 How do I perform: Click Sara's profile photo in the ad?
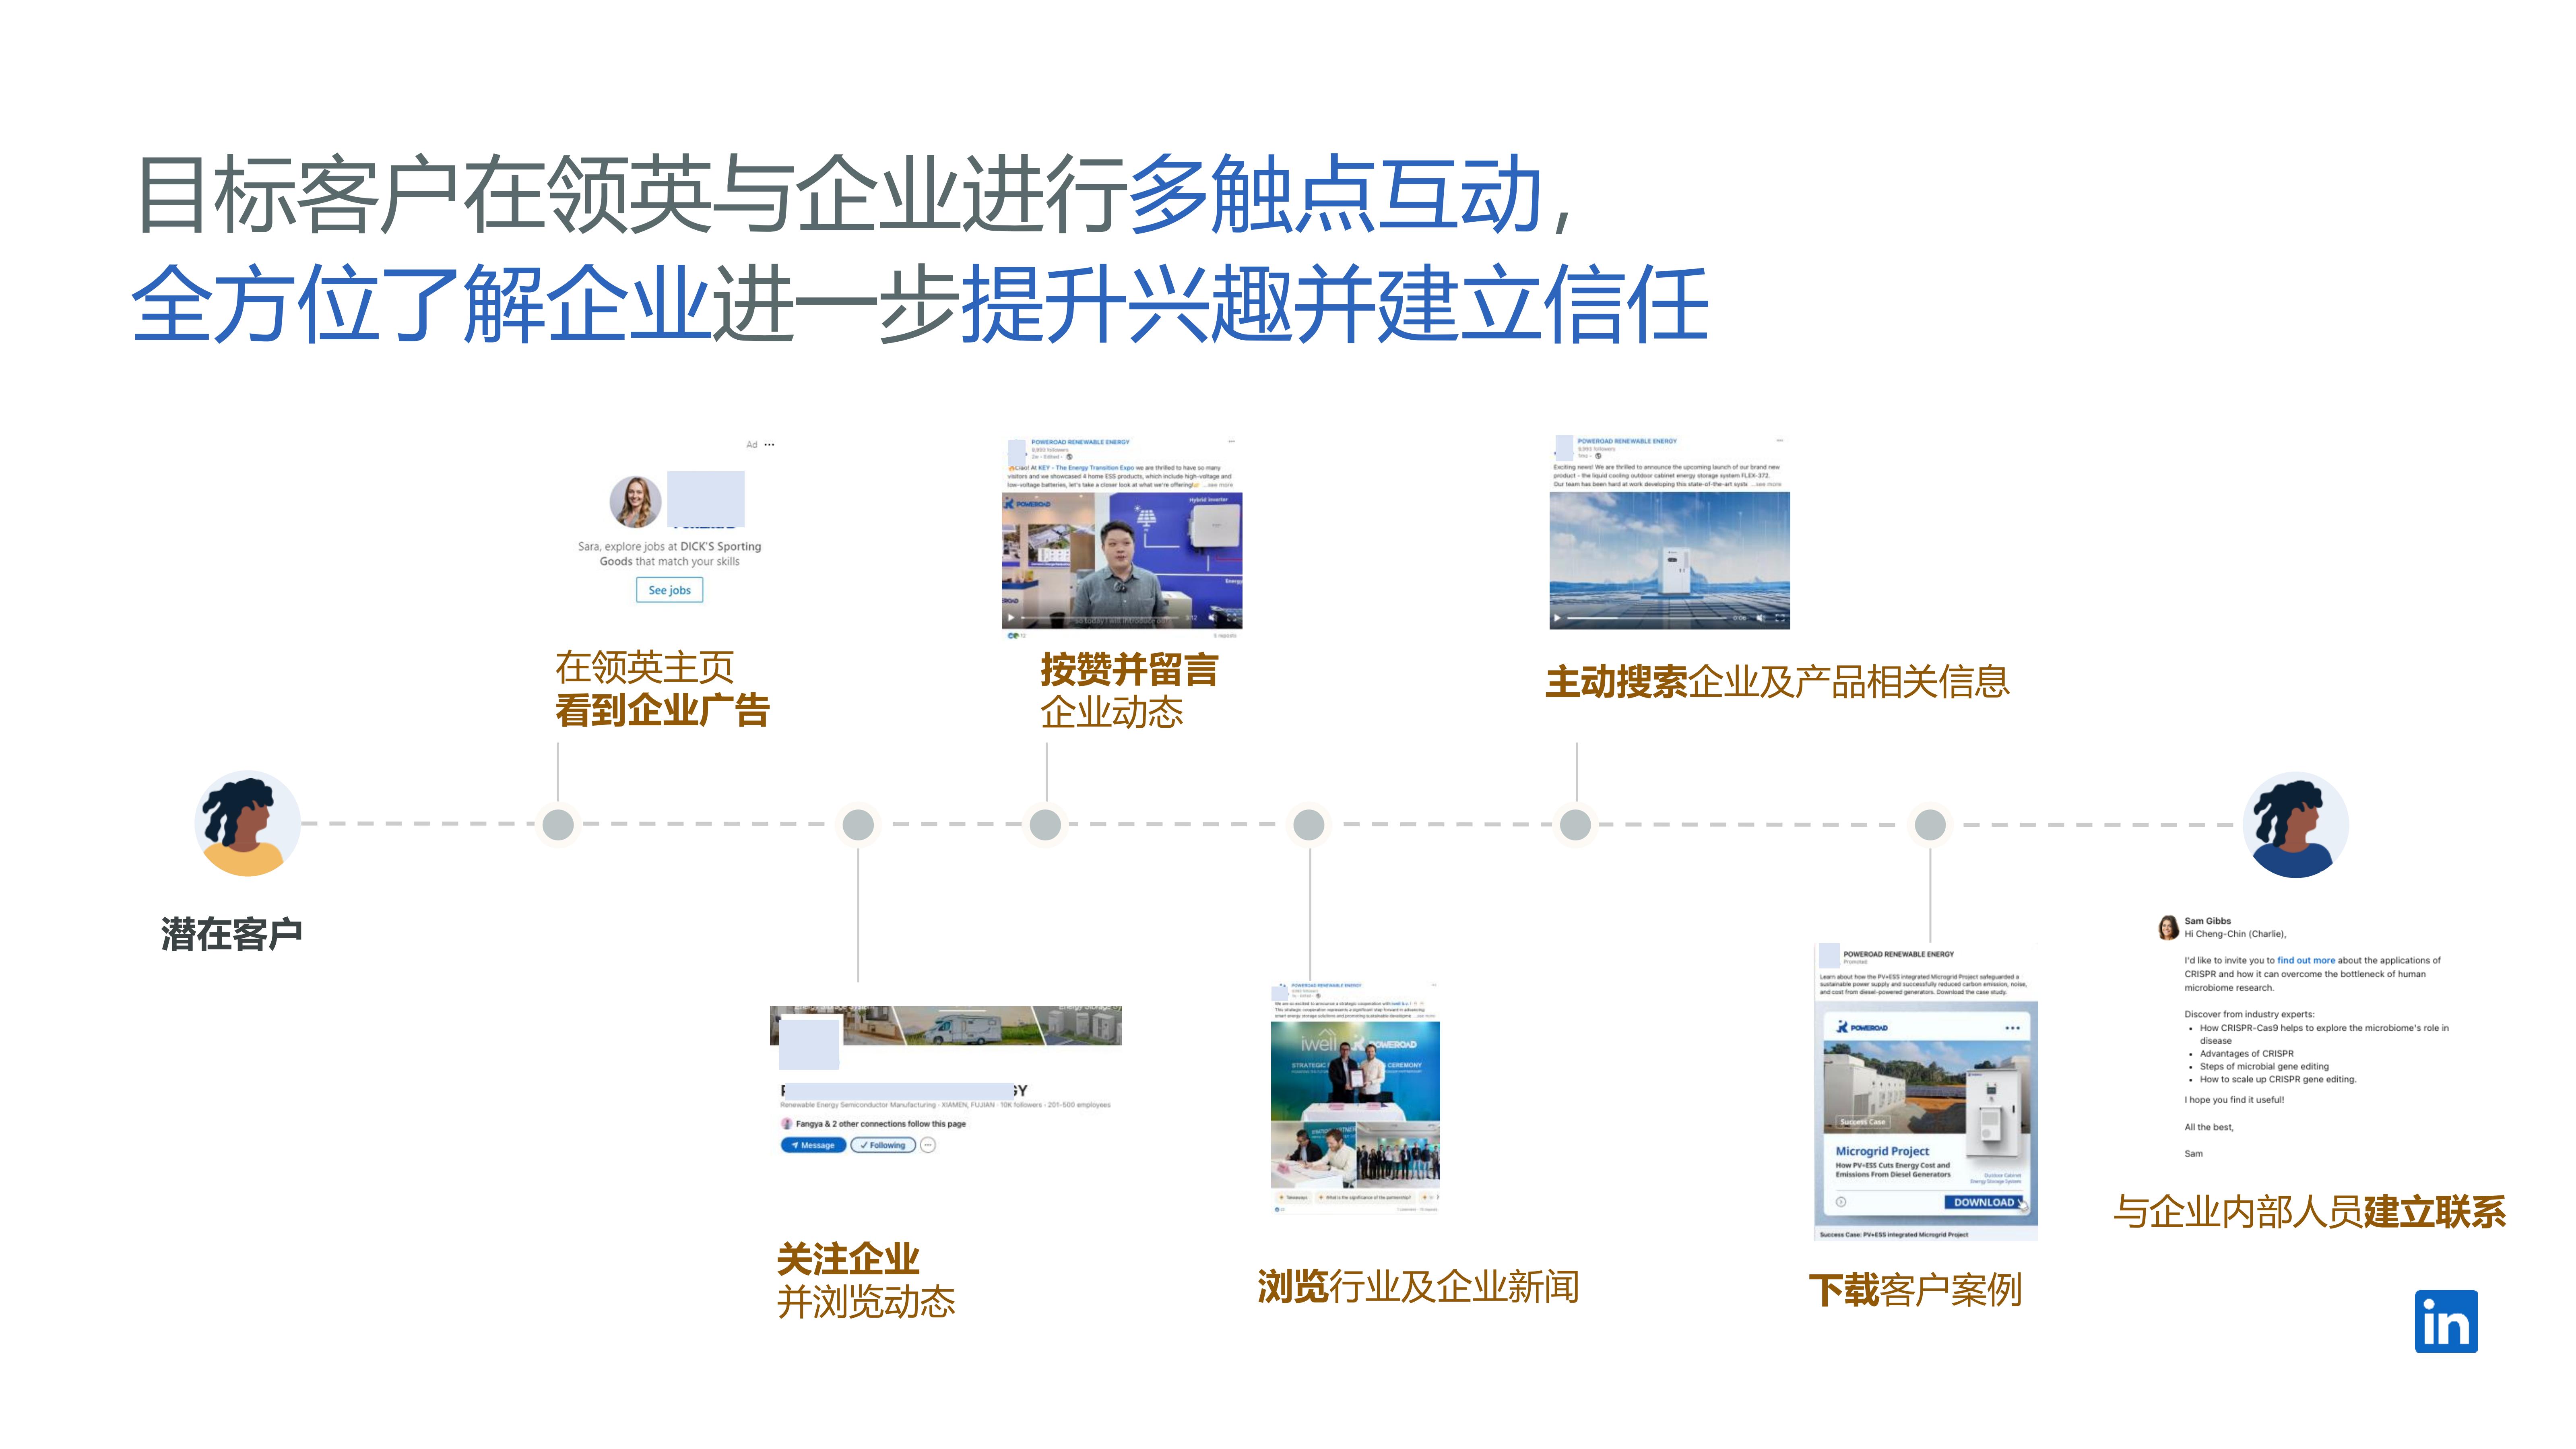635,501
